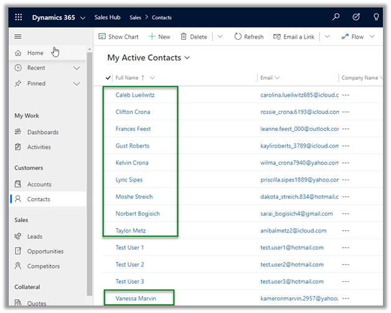Open the My Active Contacts view dropdown

click(x=187, y=58)
